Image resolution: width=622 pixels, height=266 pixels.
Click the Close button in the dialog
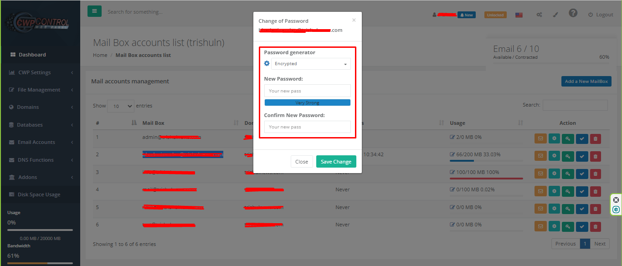click(x=302, y=162)
